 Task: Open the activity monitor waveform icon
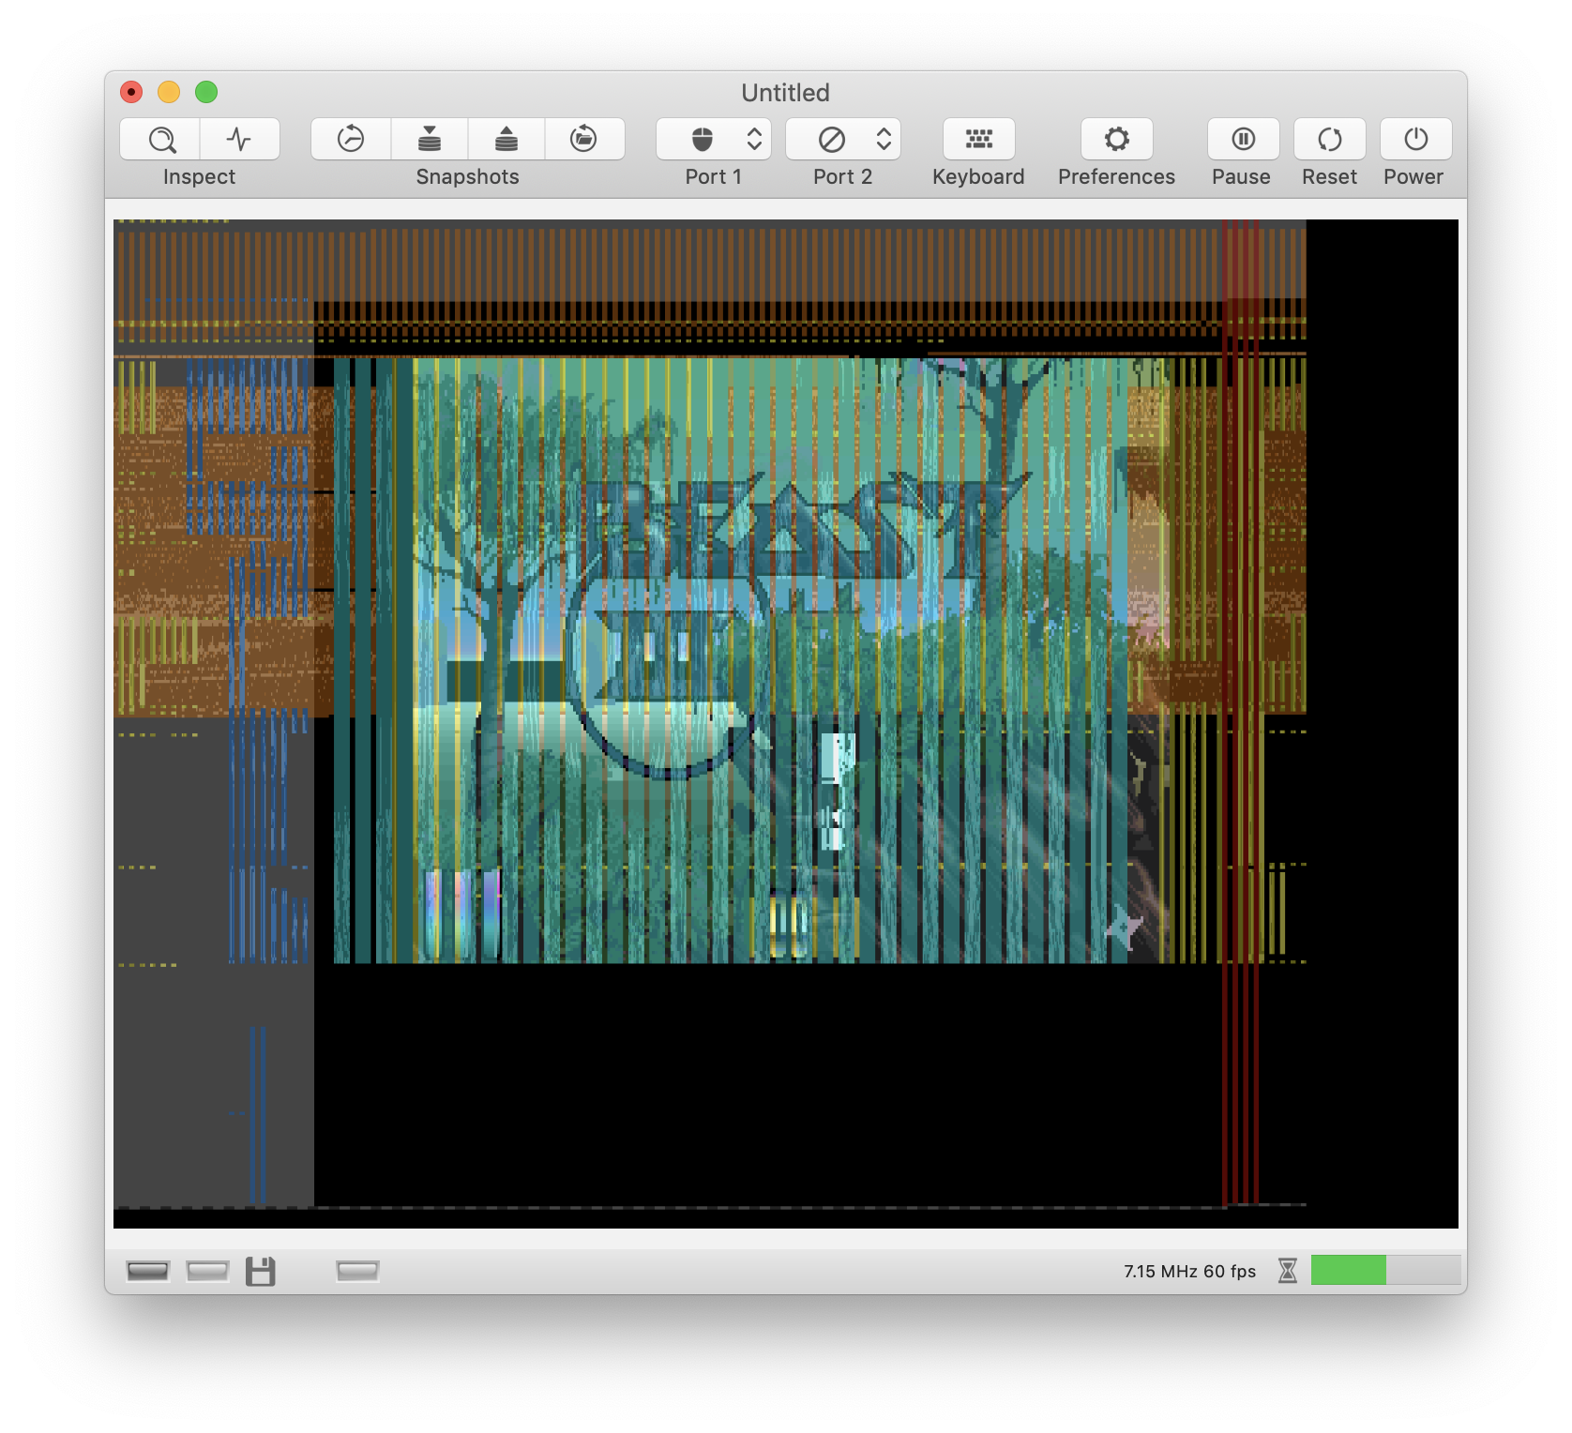[240, 140]
